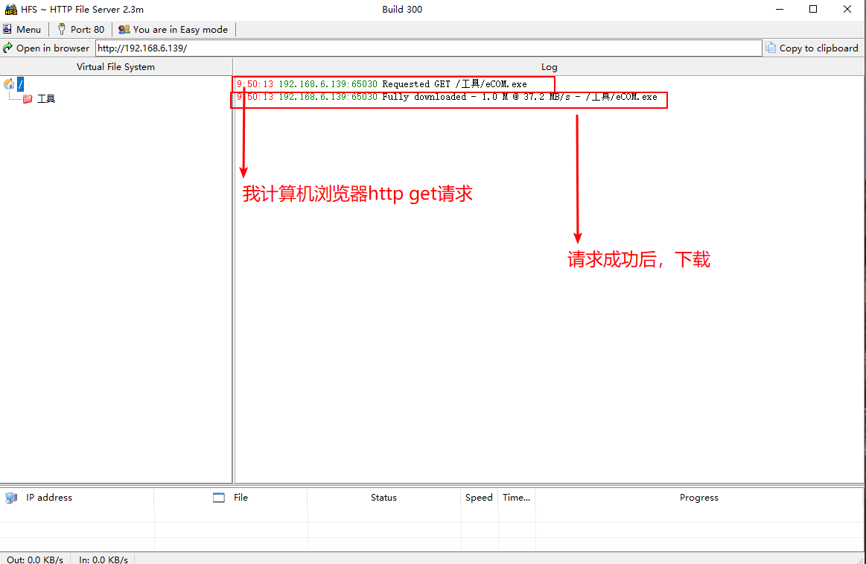Click the plug icon next to Port: 80
Screen dimensions: 866x564
point(62,30)
